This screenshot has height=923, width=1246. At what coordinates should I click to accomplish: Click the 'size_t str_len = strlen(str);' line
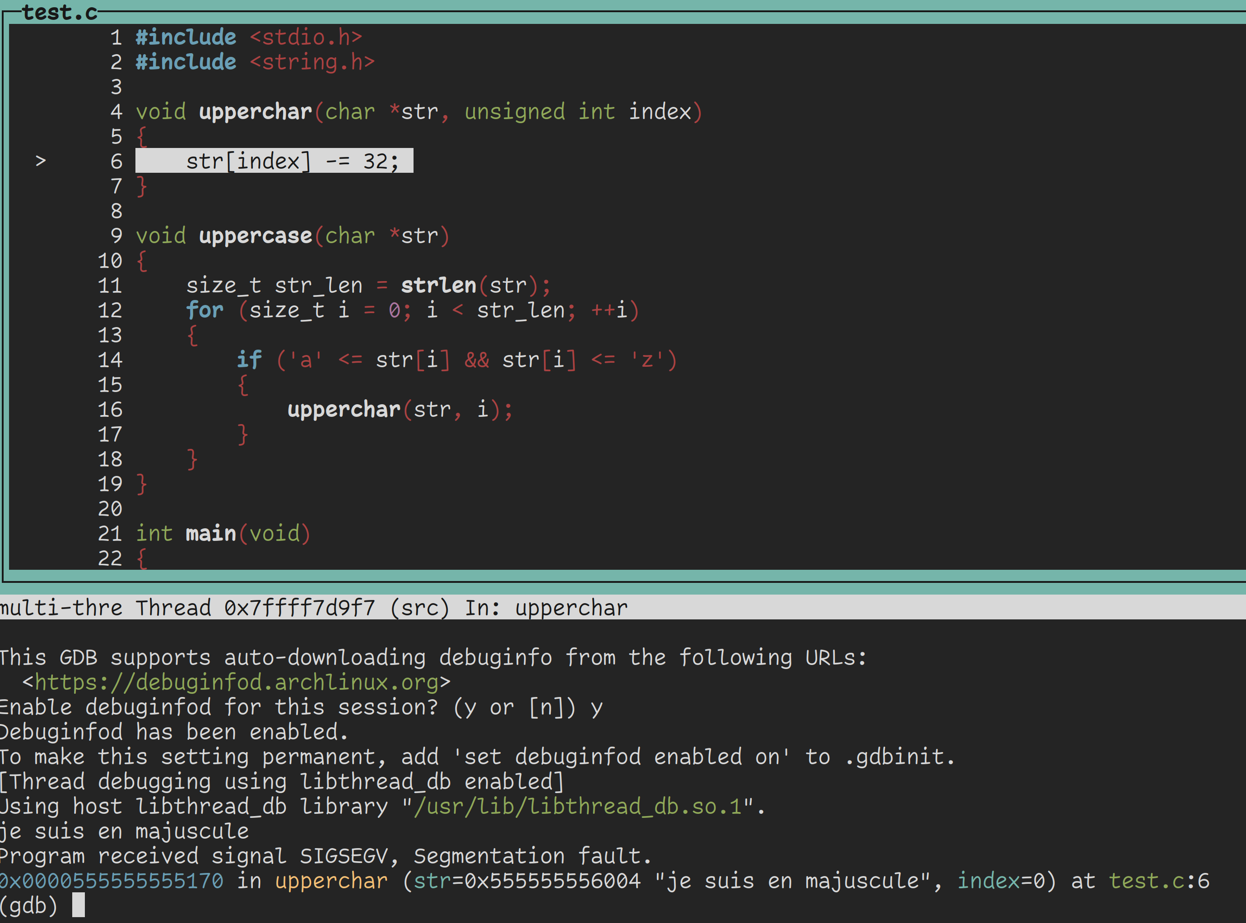click(368, 286)
